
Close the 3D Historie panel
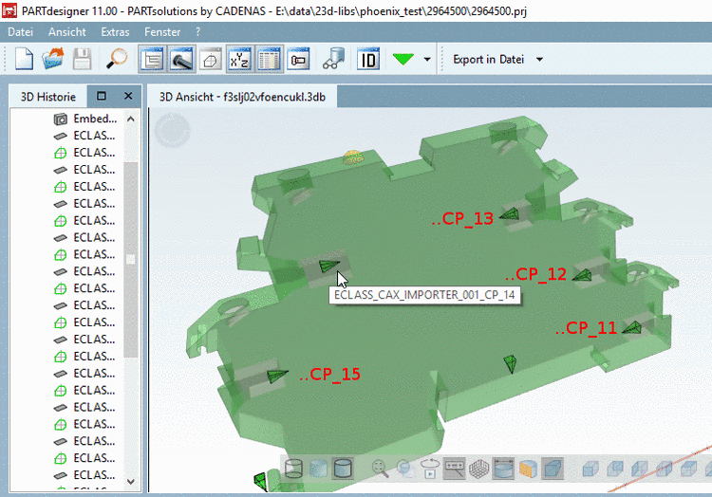point(128,96)
